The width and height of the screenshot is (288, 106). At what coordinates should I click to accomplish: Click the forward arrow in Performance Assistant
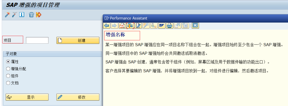(x=114, y=26)
